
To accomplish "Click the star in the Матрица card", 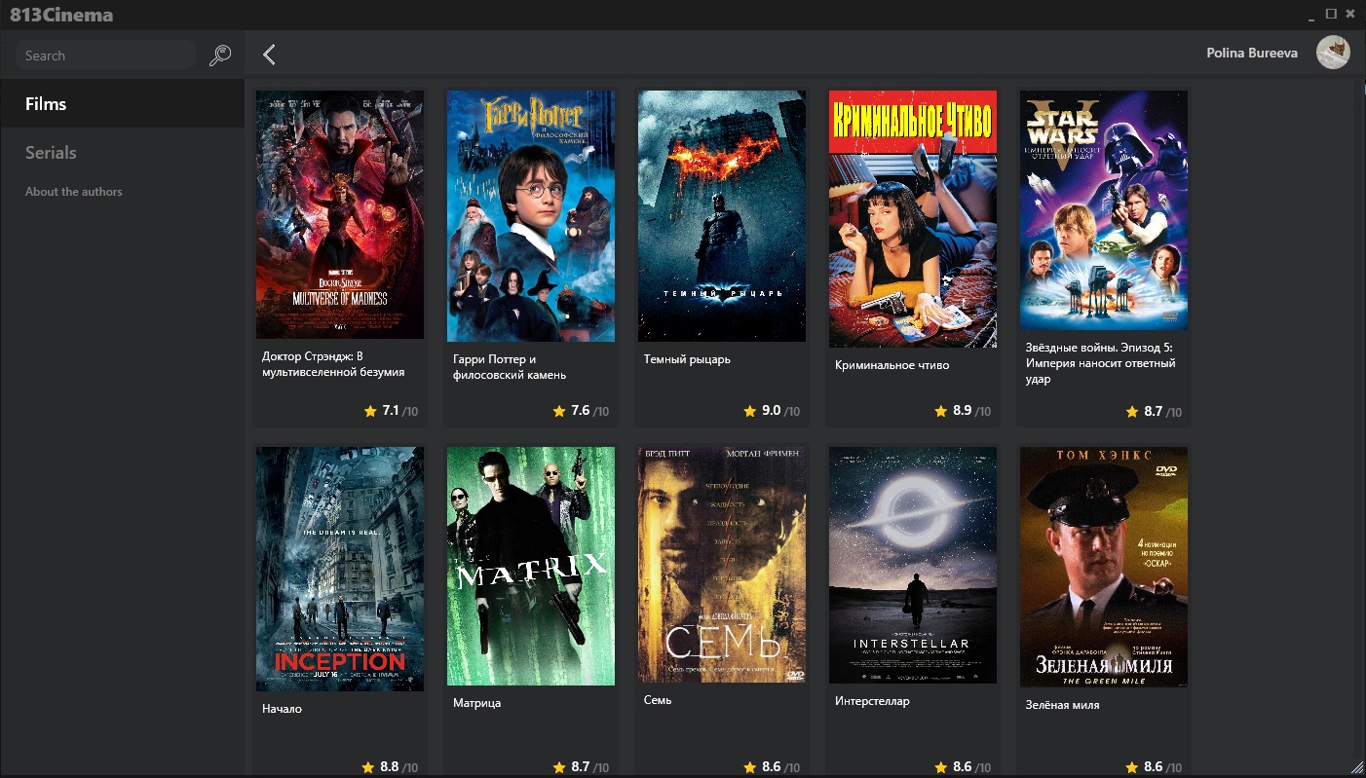I will click(x=559, y=767).
